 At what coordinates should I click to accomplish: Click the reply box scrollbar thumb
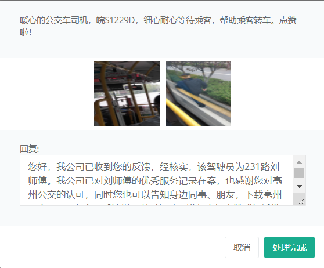coord(299,173)
